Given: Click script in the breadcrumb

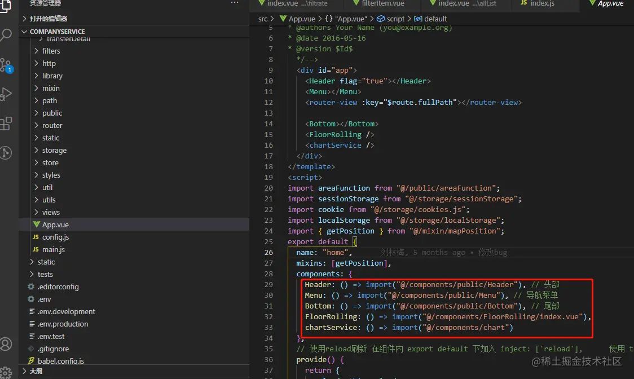Looking at the screenshot, I should (x=390, y=19).
